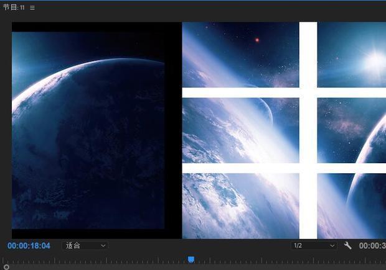Open the wrench settings menu
The height and width of the screenshot is (270, 386).
click(x=348, y=246)
